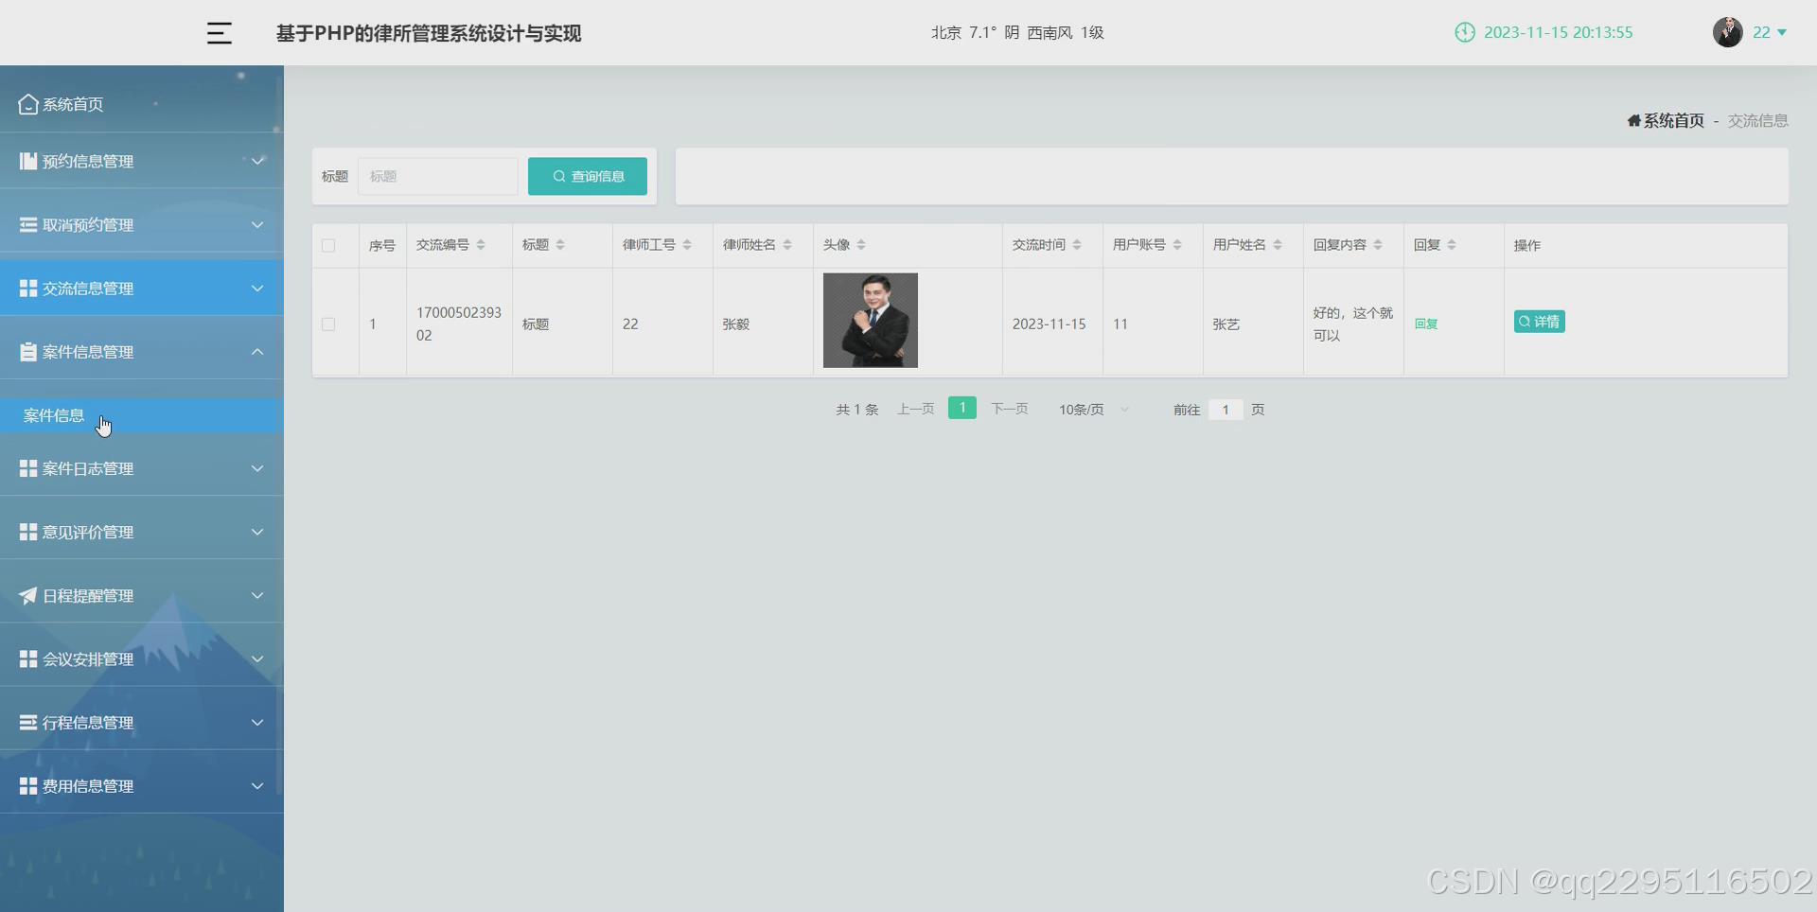Select 案件信息 in the sidebar submenu
Image resolution: width=1817 pixels, height=912 pixels.
pyautogui.click(x=54, y=415)
